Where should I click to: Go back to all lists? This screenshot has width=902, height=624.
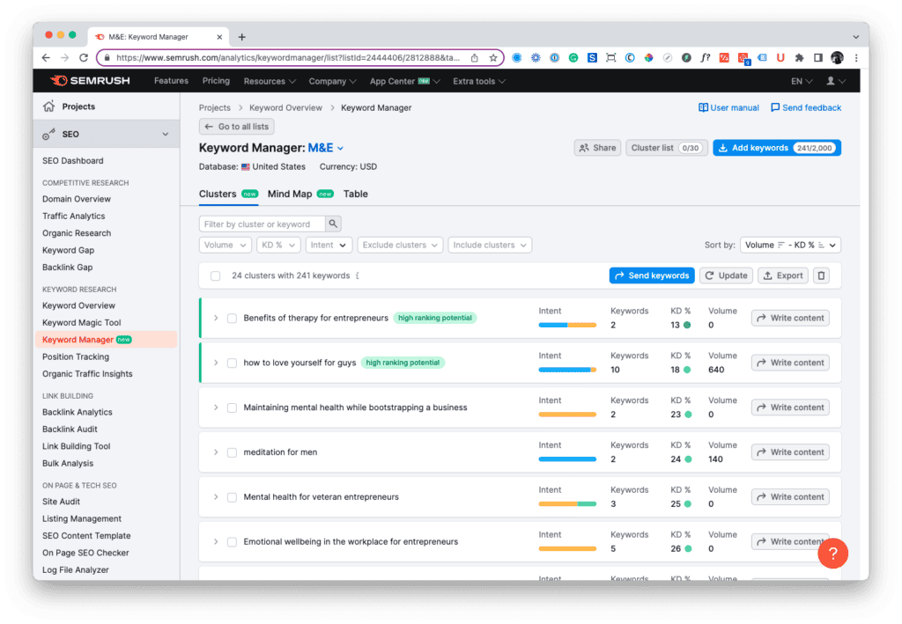236,126
